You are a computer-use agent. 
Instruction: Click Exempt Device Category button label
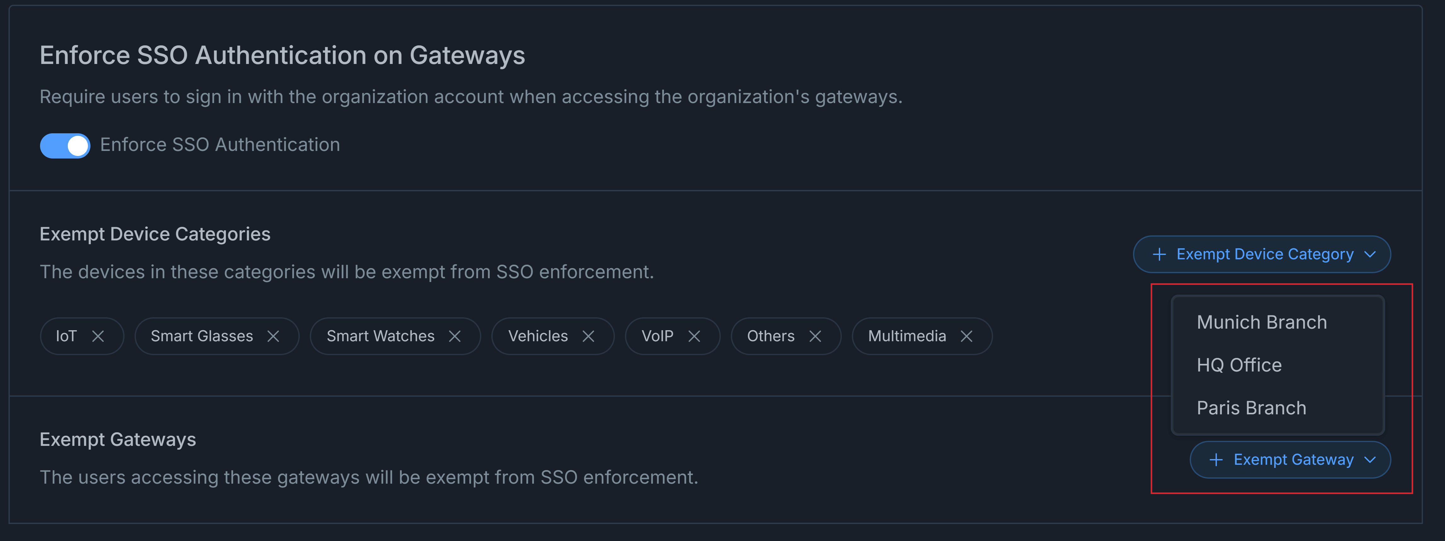coord(1264,254)
